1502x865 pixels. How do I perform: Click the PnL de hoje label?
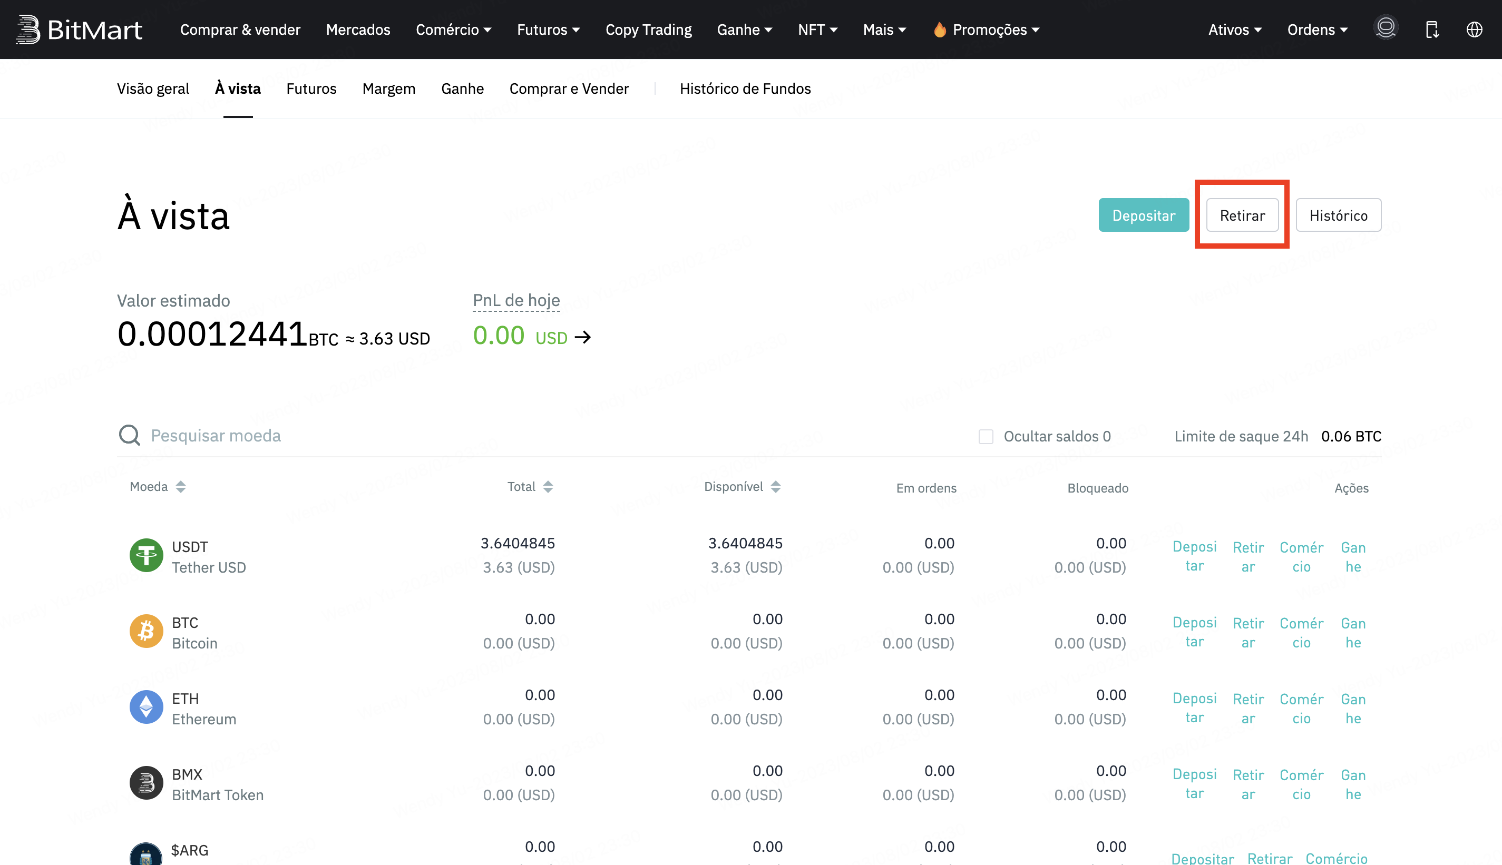(x=516, y=301)
